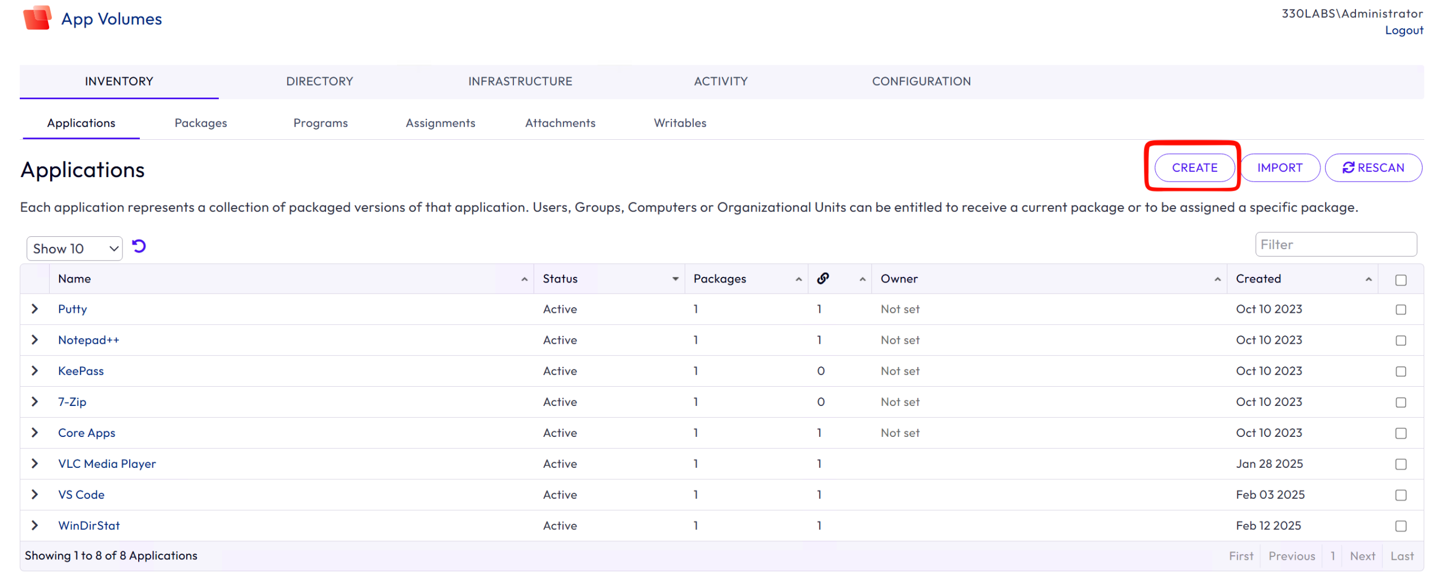Click the App Volumes logo icon
This screenshot has height=575, width=1444.
37,19
